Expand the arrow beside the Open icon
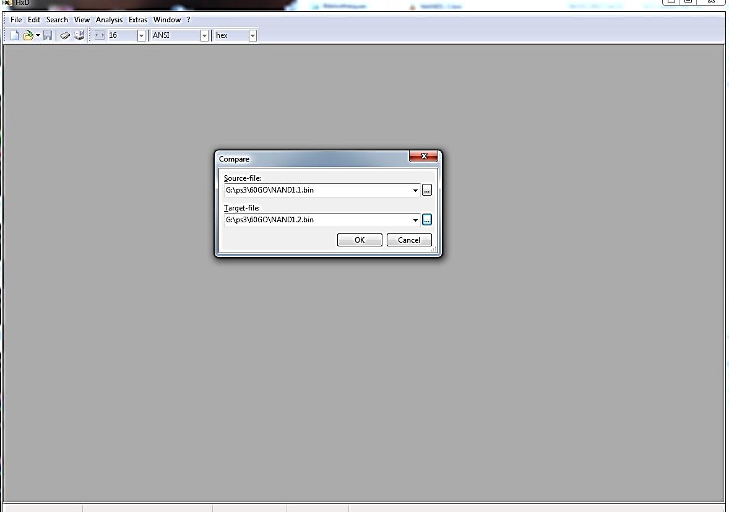This screenshot has height=512, width=729. 38,36
